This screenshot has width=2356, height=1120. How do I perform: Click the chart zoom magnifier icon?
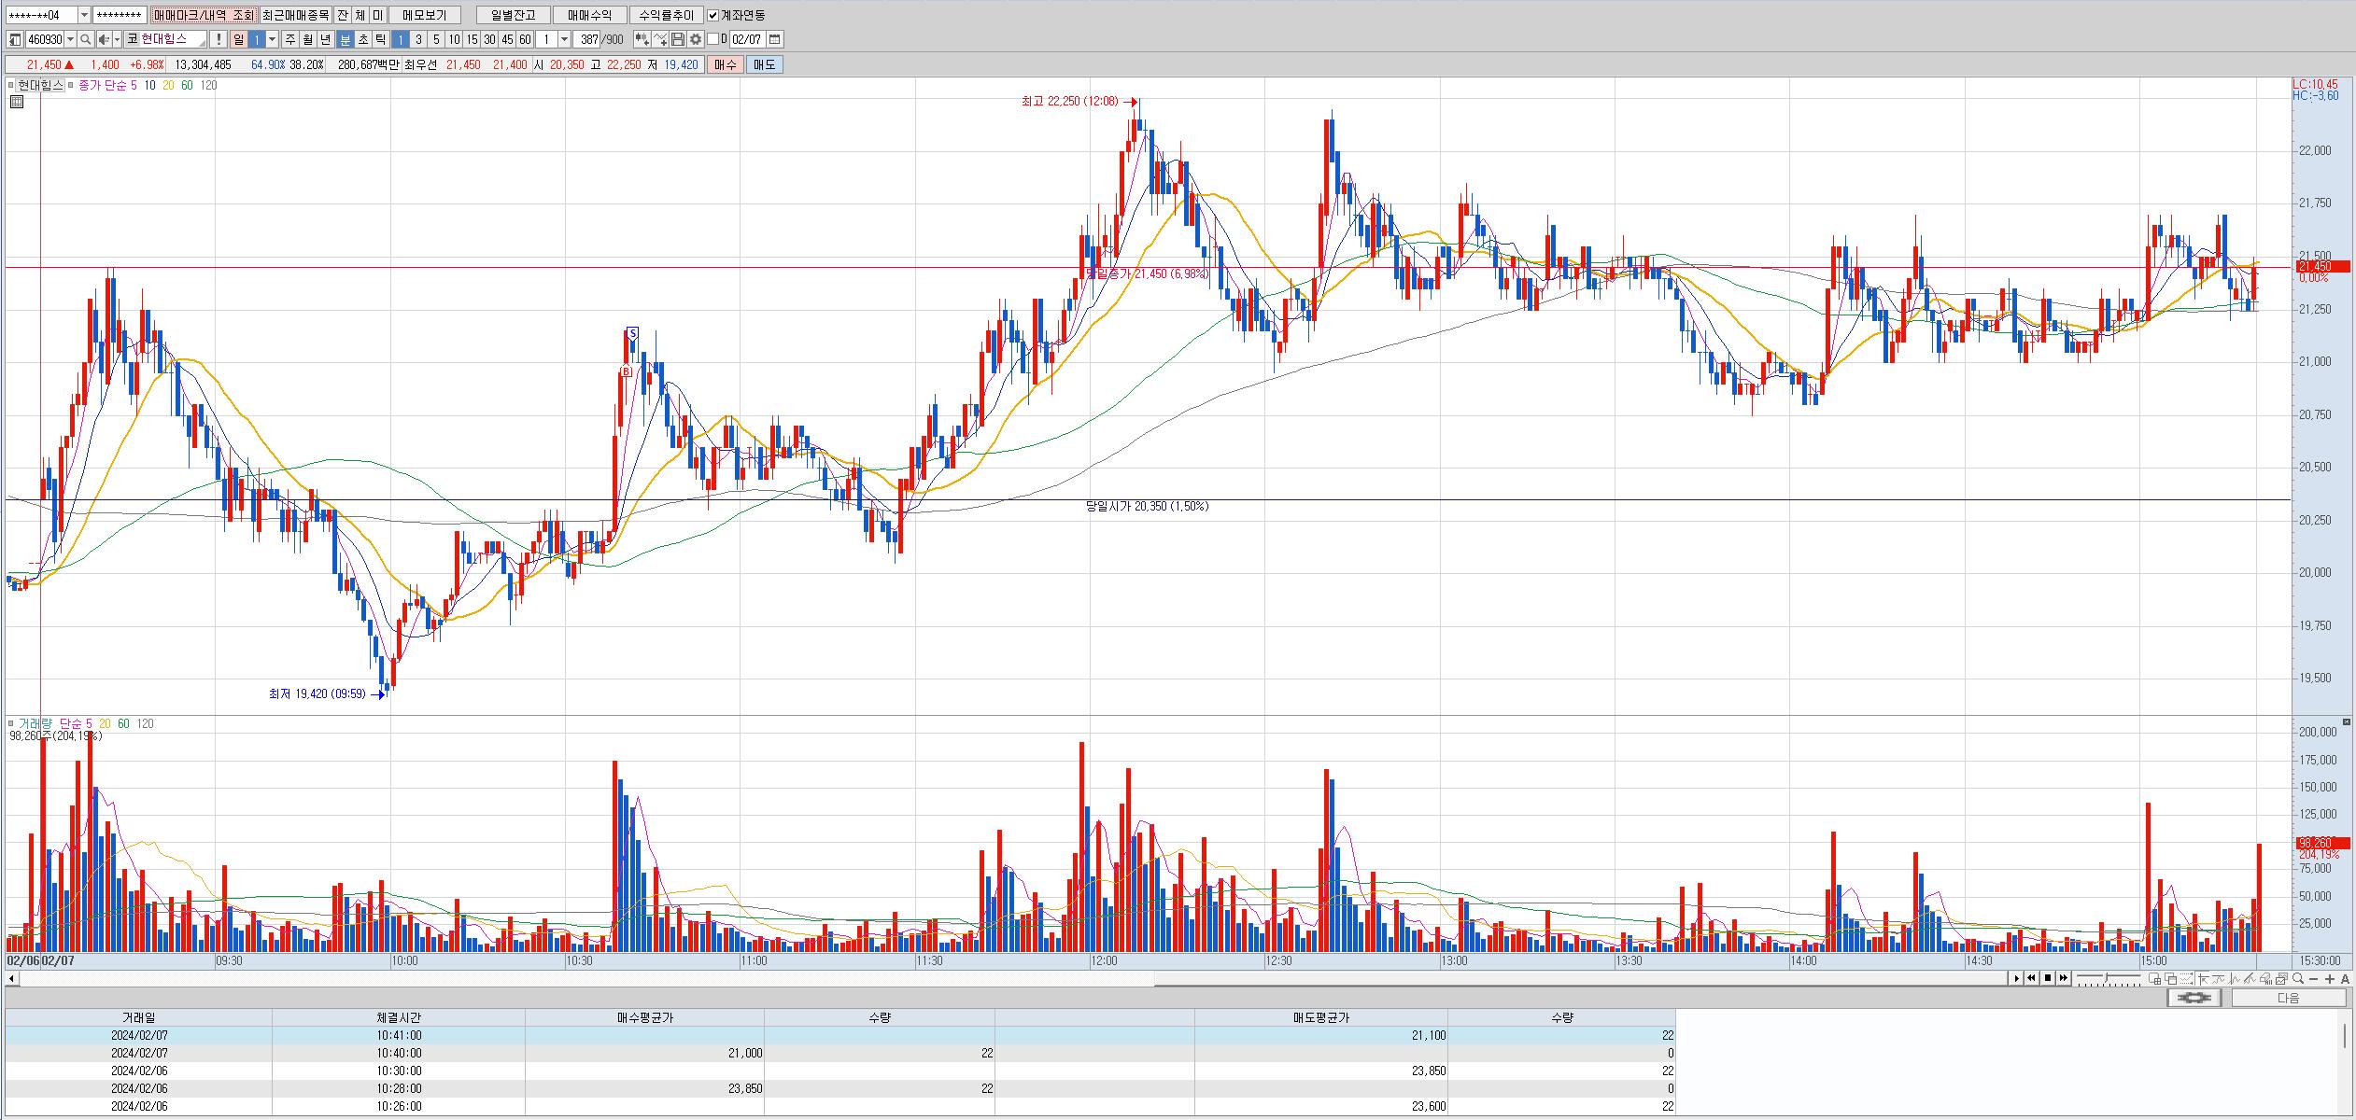(2297, 978)
